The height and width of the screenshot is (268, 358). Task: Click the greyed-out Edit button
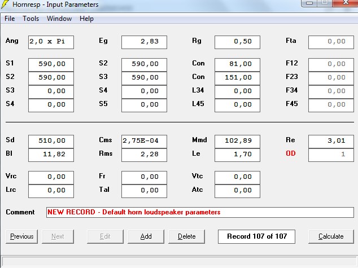[x=105, y=236]
